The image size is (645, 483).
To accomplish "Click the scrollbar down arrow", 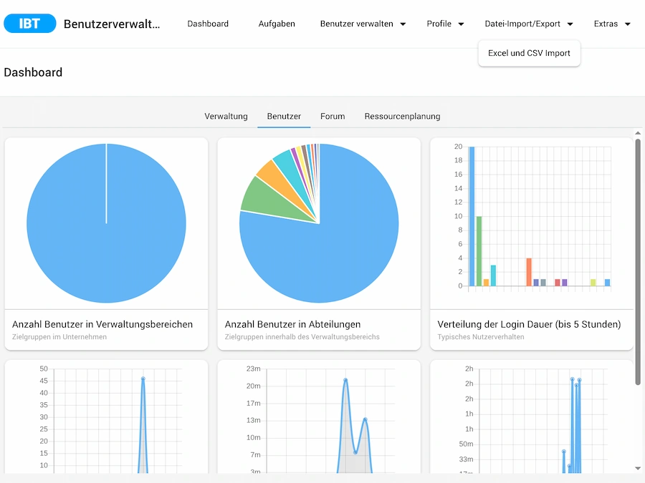I will pyautogui.click(x=638, y=468).
